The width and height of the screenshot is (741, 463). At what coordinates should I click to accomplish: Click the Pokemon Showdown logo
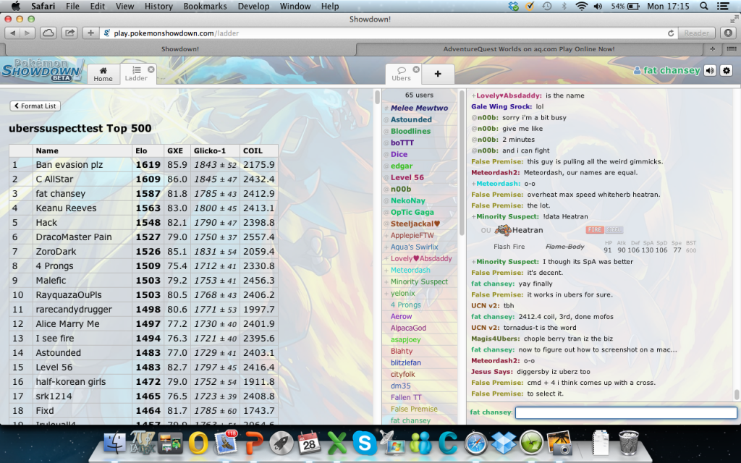(x=42, y=71)
